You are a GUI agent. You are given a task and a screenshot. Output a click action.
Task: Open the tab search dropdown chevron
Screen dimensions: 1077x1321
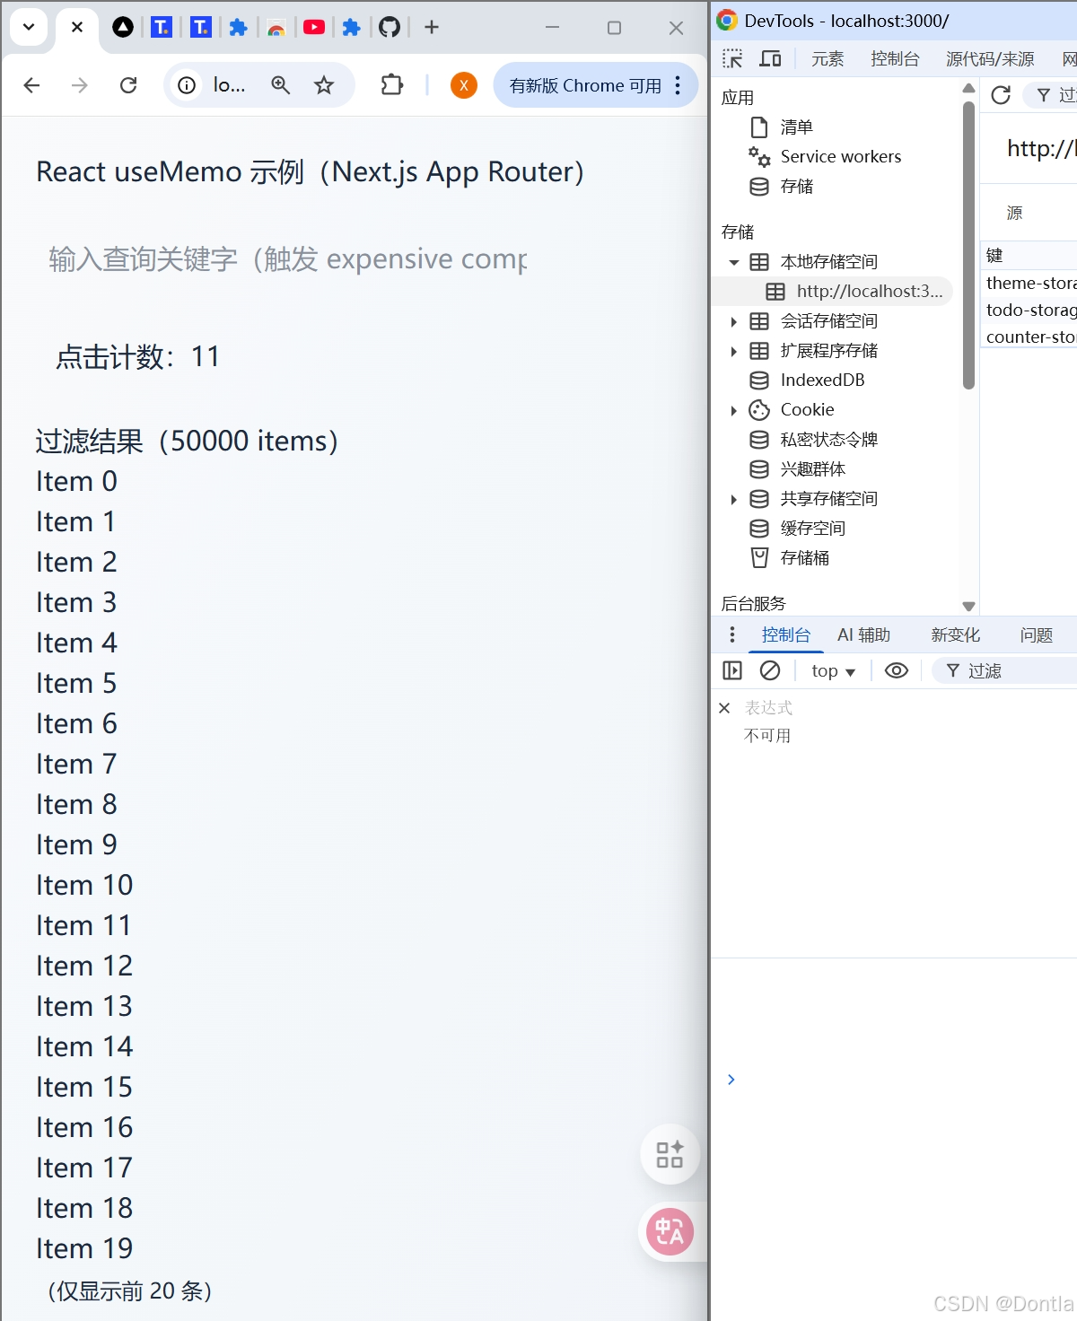click(29, 27)
